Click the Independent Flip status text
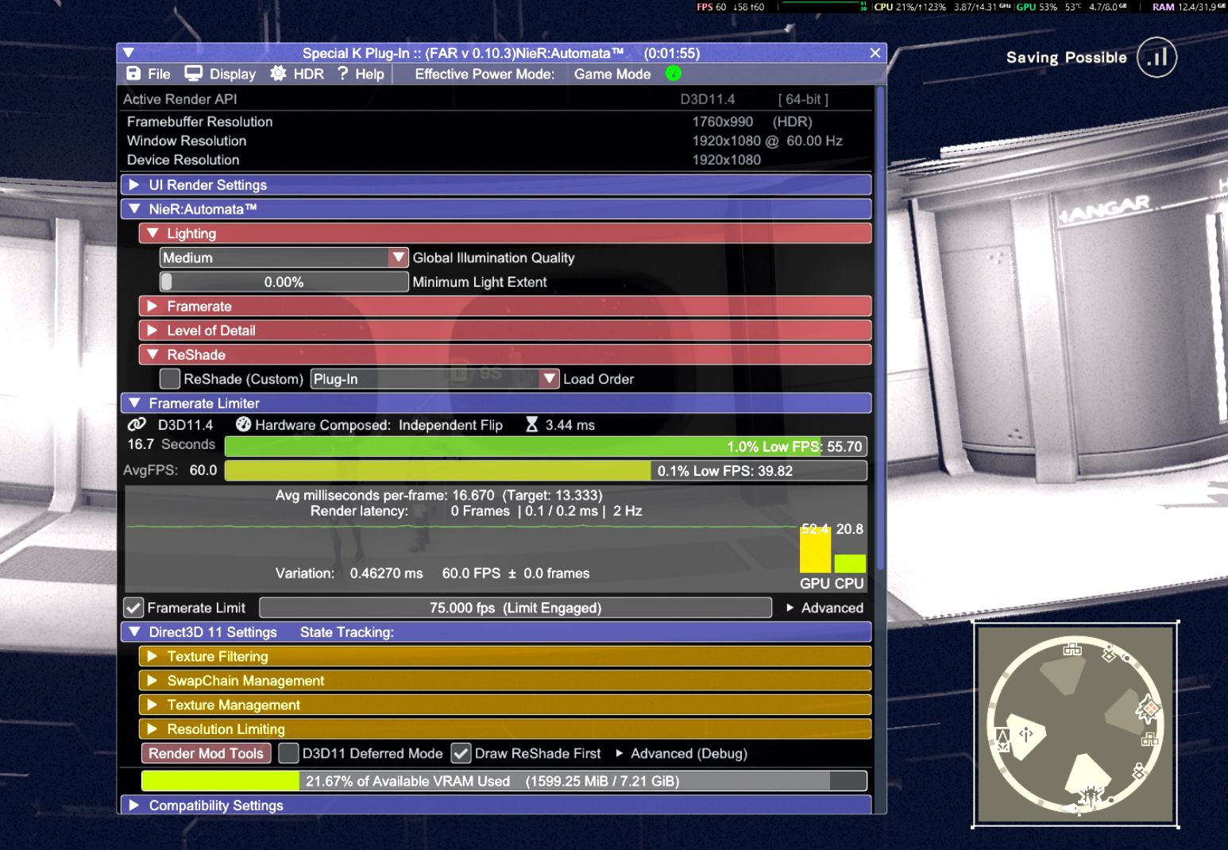Viewport: 1228px width, 850px height. coord(450,425)
